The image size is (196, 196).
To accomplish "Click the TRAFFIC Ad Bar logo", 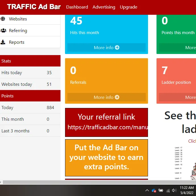I will tap(34, 7).
